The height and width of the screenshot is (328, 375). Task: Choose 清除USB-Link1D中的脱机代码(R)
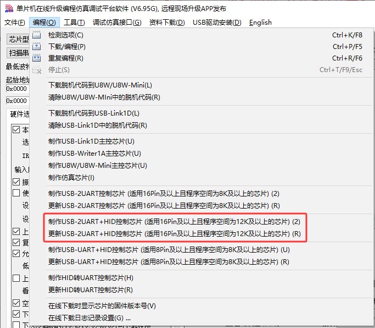tap(202, 125)
